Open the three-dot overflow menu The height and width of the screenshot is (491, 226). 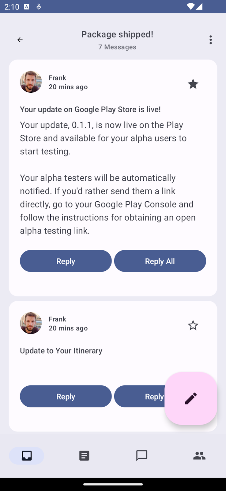211,40
